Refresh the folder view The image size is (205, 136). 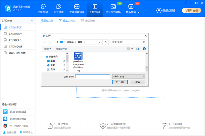tap(106, 42)
